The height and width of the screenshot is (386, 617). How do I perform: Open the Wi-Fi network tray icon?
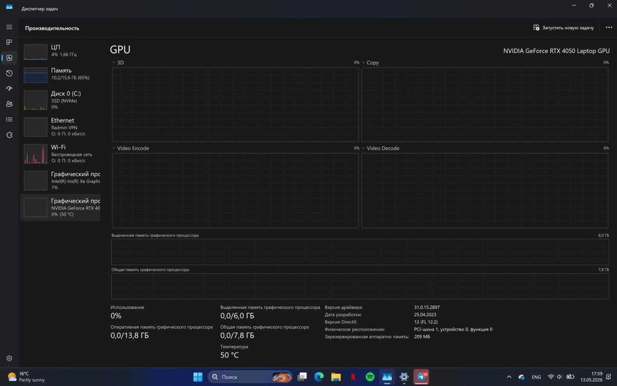point(551,377)
